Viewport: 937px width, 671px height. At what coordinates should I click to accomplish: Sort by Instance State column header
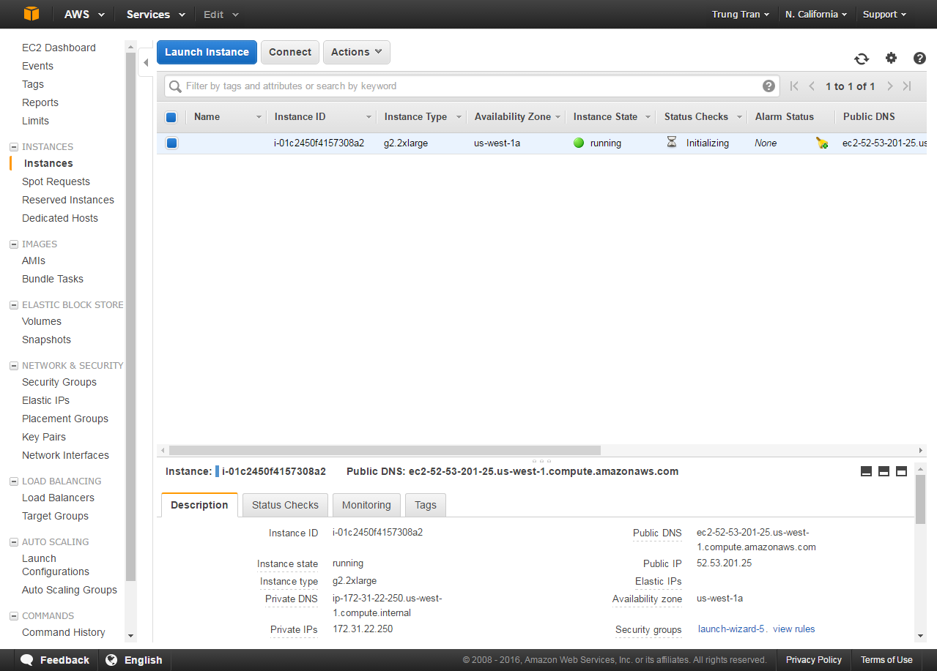click(x=605, y=116)
